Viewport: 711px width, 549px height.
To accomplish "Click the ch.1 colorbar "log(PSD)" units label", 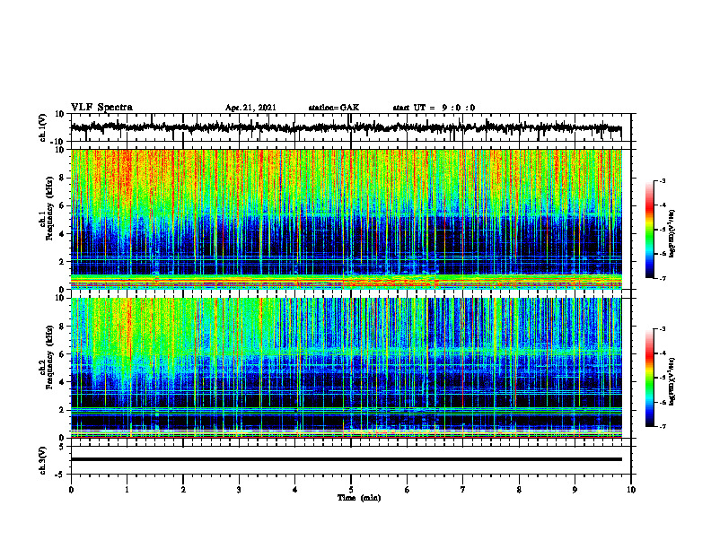I will click(672, 234).
